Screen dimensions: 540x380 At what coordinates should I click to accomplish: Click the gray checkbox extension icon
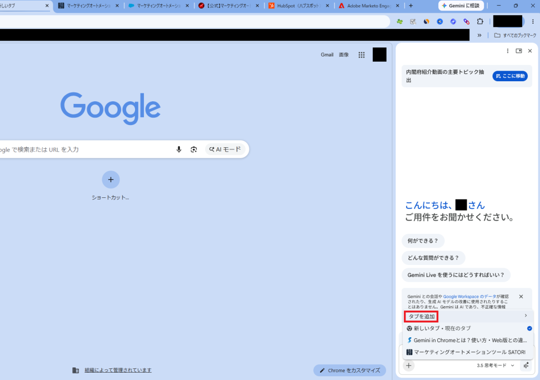click(413, 22)
